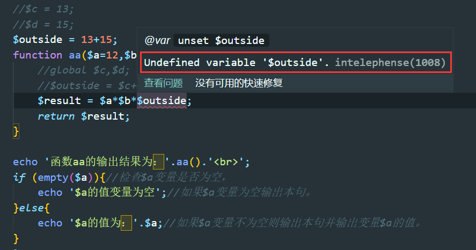Click the comment 检查$a变量是否为空
Screen dimensions: 476x250
(x=170, y=177)
